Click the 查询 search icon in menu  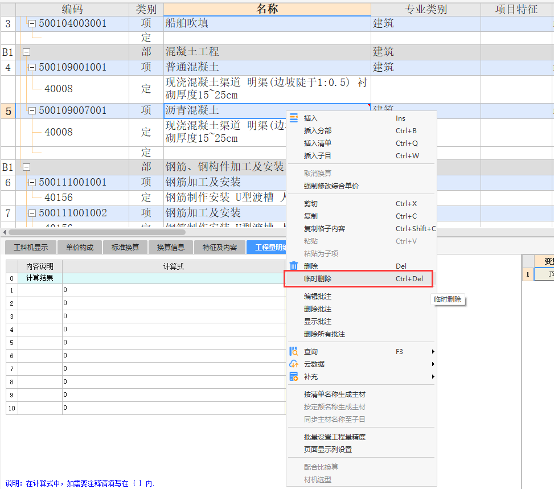point(294,352)
